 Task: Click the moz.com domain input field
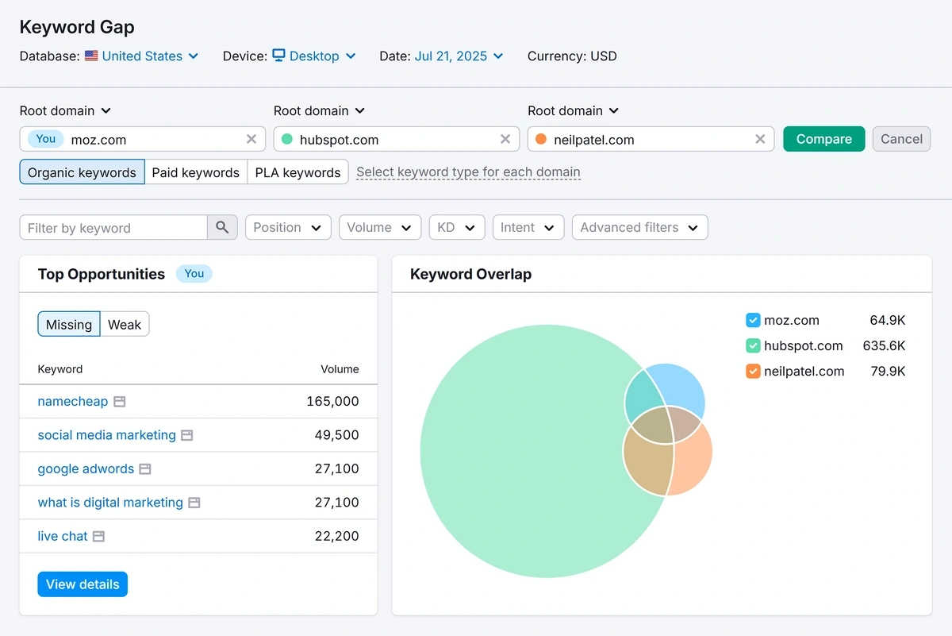click(143, 139)
